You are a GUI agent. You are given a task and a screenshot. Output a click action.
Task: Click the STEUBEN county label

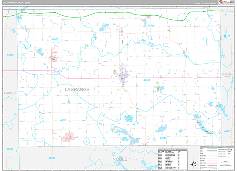click(x=228, y=75)
